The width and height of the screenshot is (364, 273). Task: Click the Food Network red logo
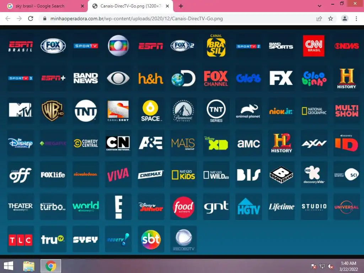(183, 207)
